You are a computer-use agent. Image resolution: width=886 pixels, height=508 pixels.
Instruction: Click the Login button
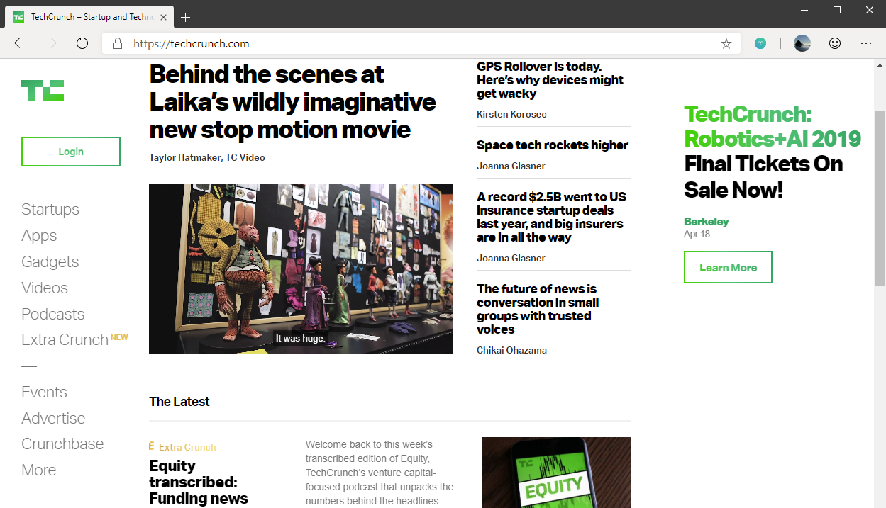[71, 152]
